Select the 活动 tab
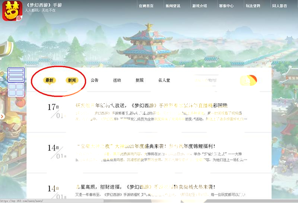Screen dimensions: 298x203 [117, 80]
